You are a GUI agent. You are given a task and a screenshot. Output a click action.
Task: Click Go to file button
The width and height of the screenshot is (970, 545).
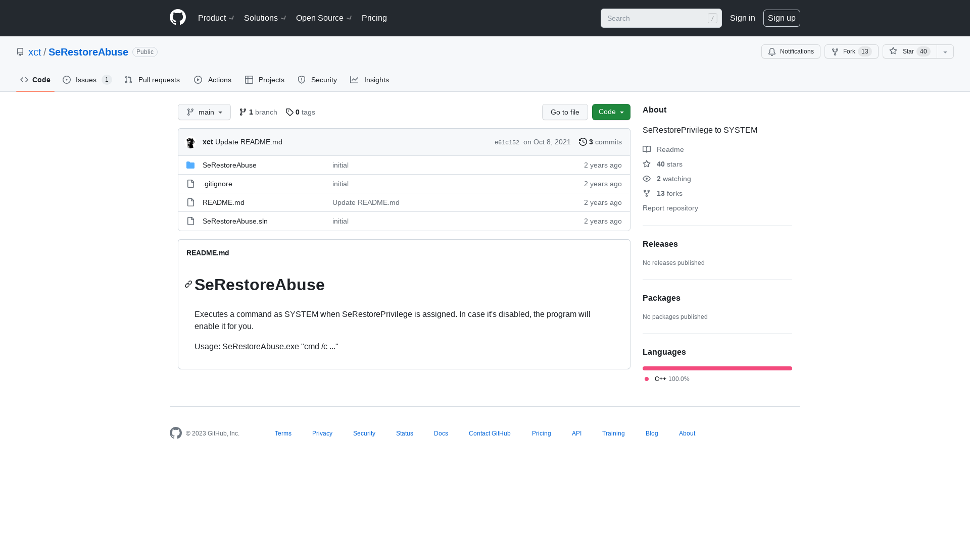(564, 112)
